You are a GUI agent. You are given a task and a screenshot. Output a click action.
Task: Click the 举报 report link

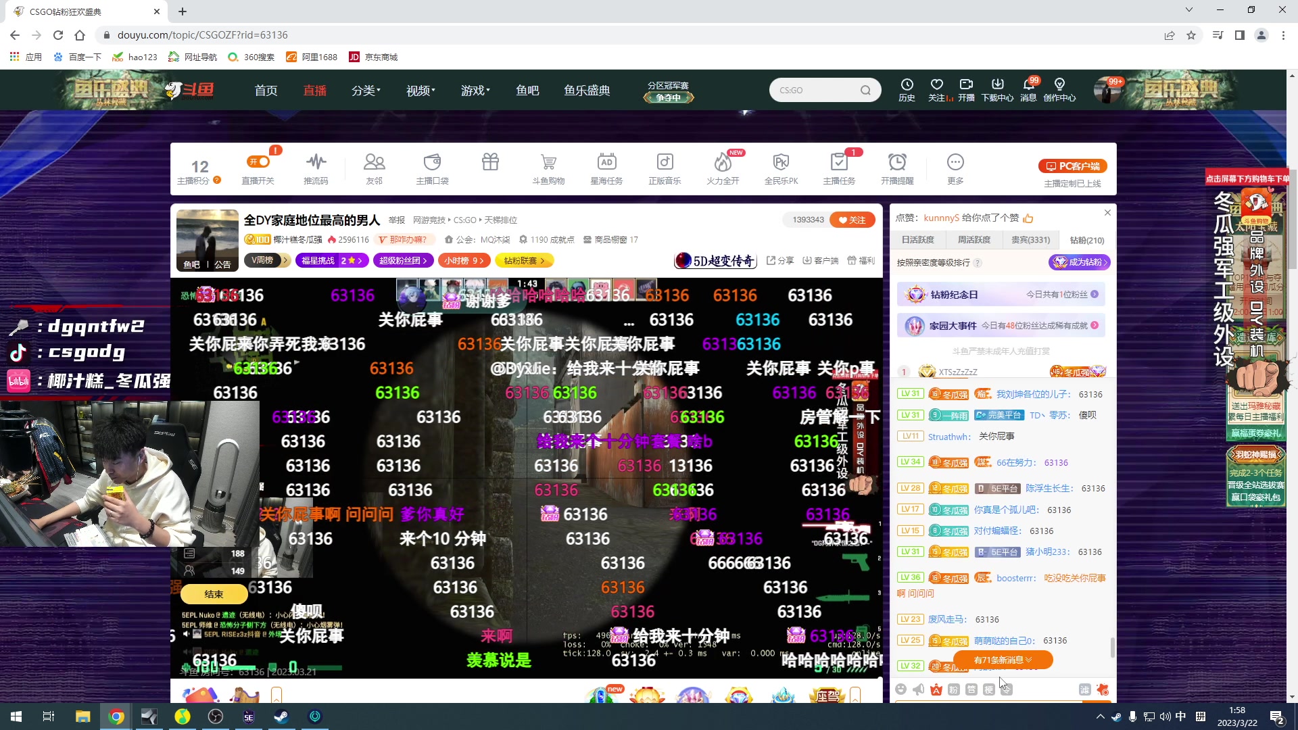397,220
